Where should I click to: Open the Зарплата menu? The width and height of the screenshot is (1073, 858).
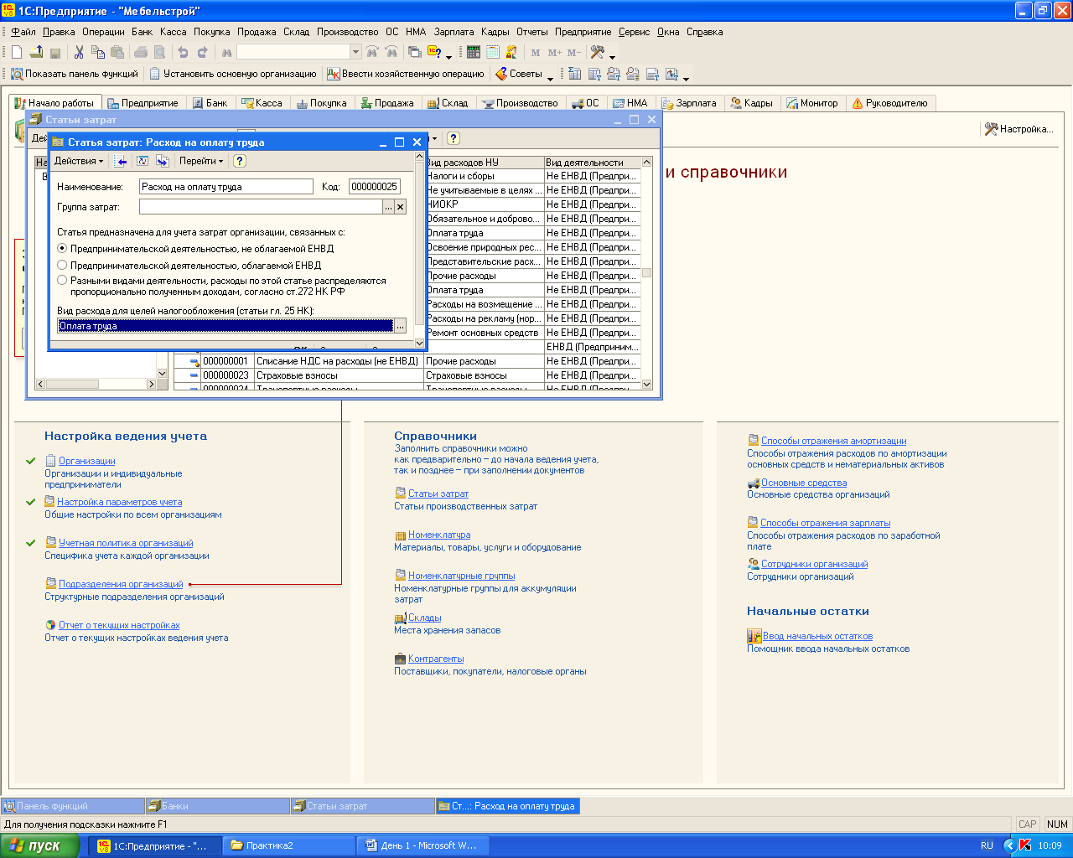click(x=454, y=32)
